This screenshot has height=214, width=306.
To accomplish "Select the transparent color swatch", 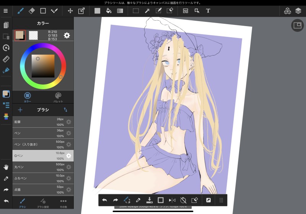I will point(33,35).
